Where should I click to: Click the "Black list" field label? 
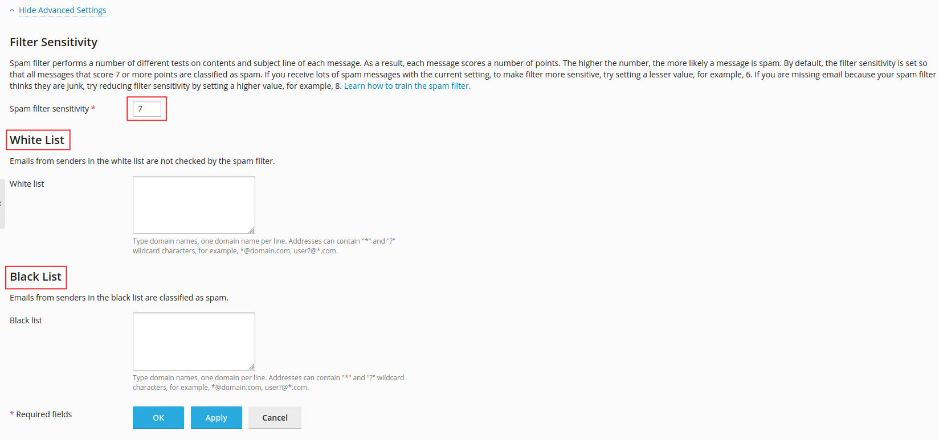pyautogui.click(x=26, y=320)
